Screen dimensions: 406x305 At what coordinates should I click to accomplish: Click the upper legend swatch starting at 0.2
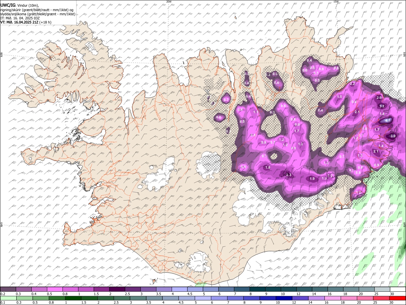pyautogui.click(x=8, y=289)
